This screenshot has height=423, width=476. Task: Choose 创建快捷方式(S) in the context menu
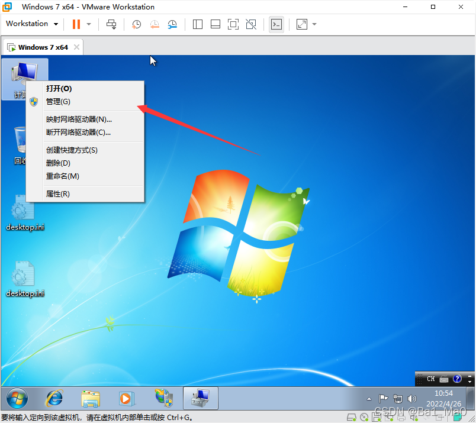point(85,150)
